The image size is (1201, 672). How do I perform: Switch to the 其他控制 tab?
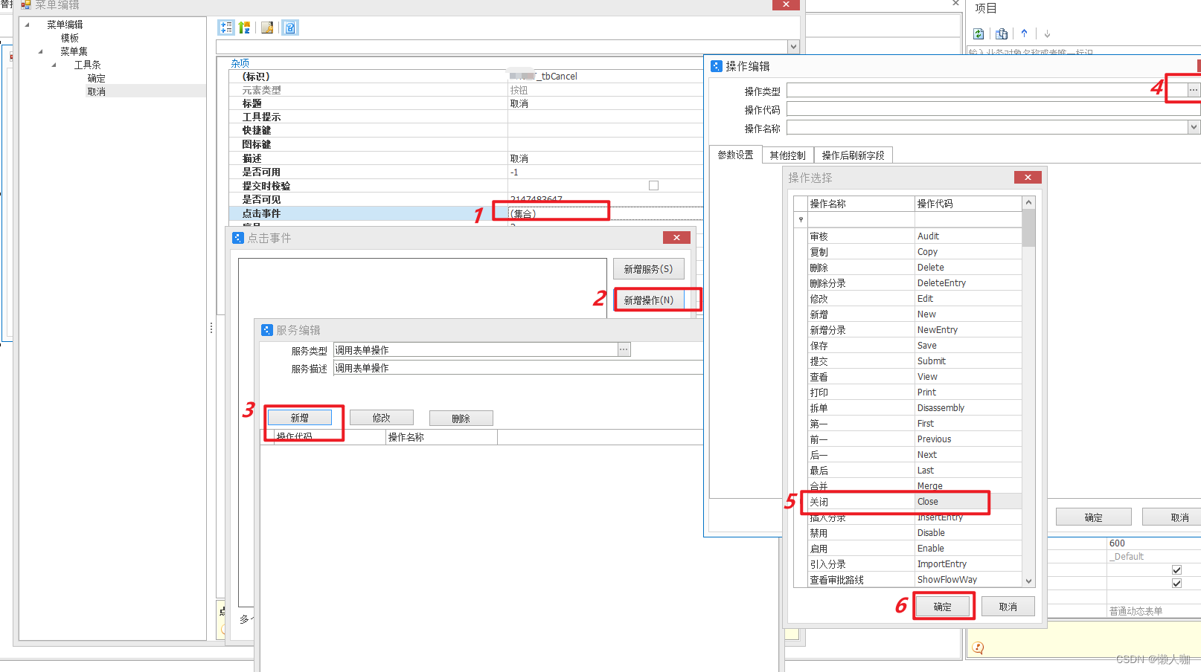pos(787,155)
